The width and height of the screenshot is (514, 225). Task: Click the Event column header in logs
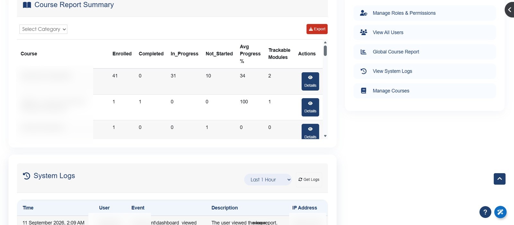click(x=138, y=208)
